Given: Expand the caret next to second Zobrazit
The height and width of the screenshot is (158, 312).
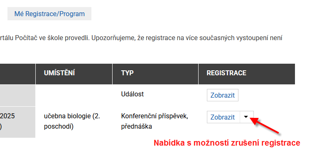Looking at the screenshot, I should coord(246,117).
